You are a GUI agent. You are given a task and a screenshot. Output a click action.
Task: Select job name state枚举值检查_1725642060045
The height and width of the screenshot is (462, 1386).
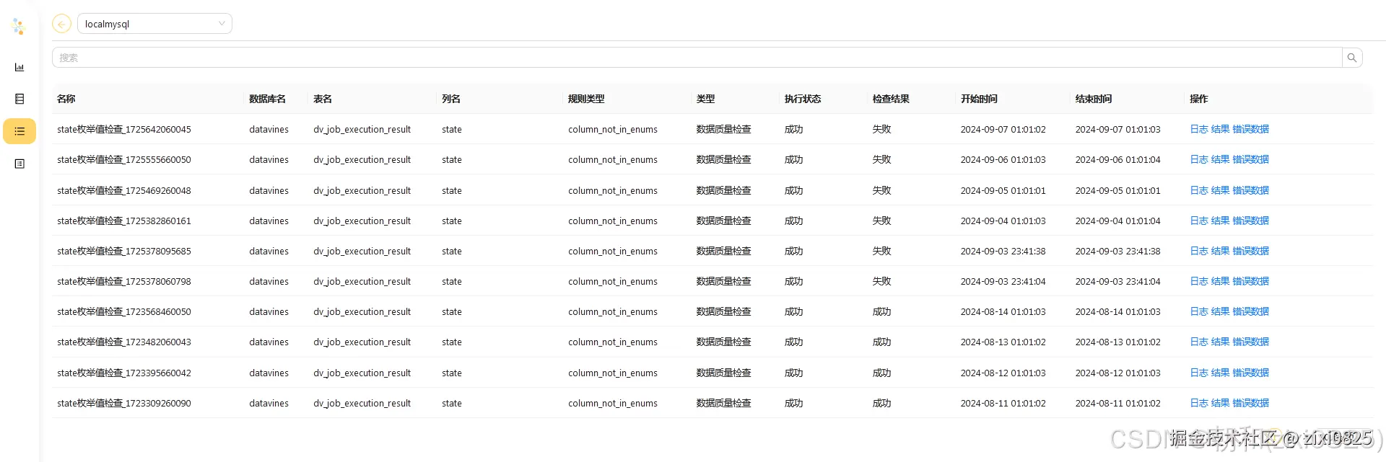(124, 129)
